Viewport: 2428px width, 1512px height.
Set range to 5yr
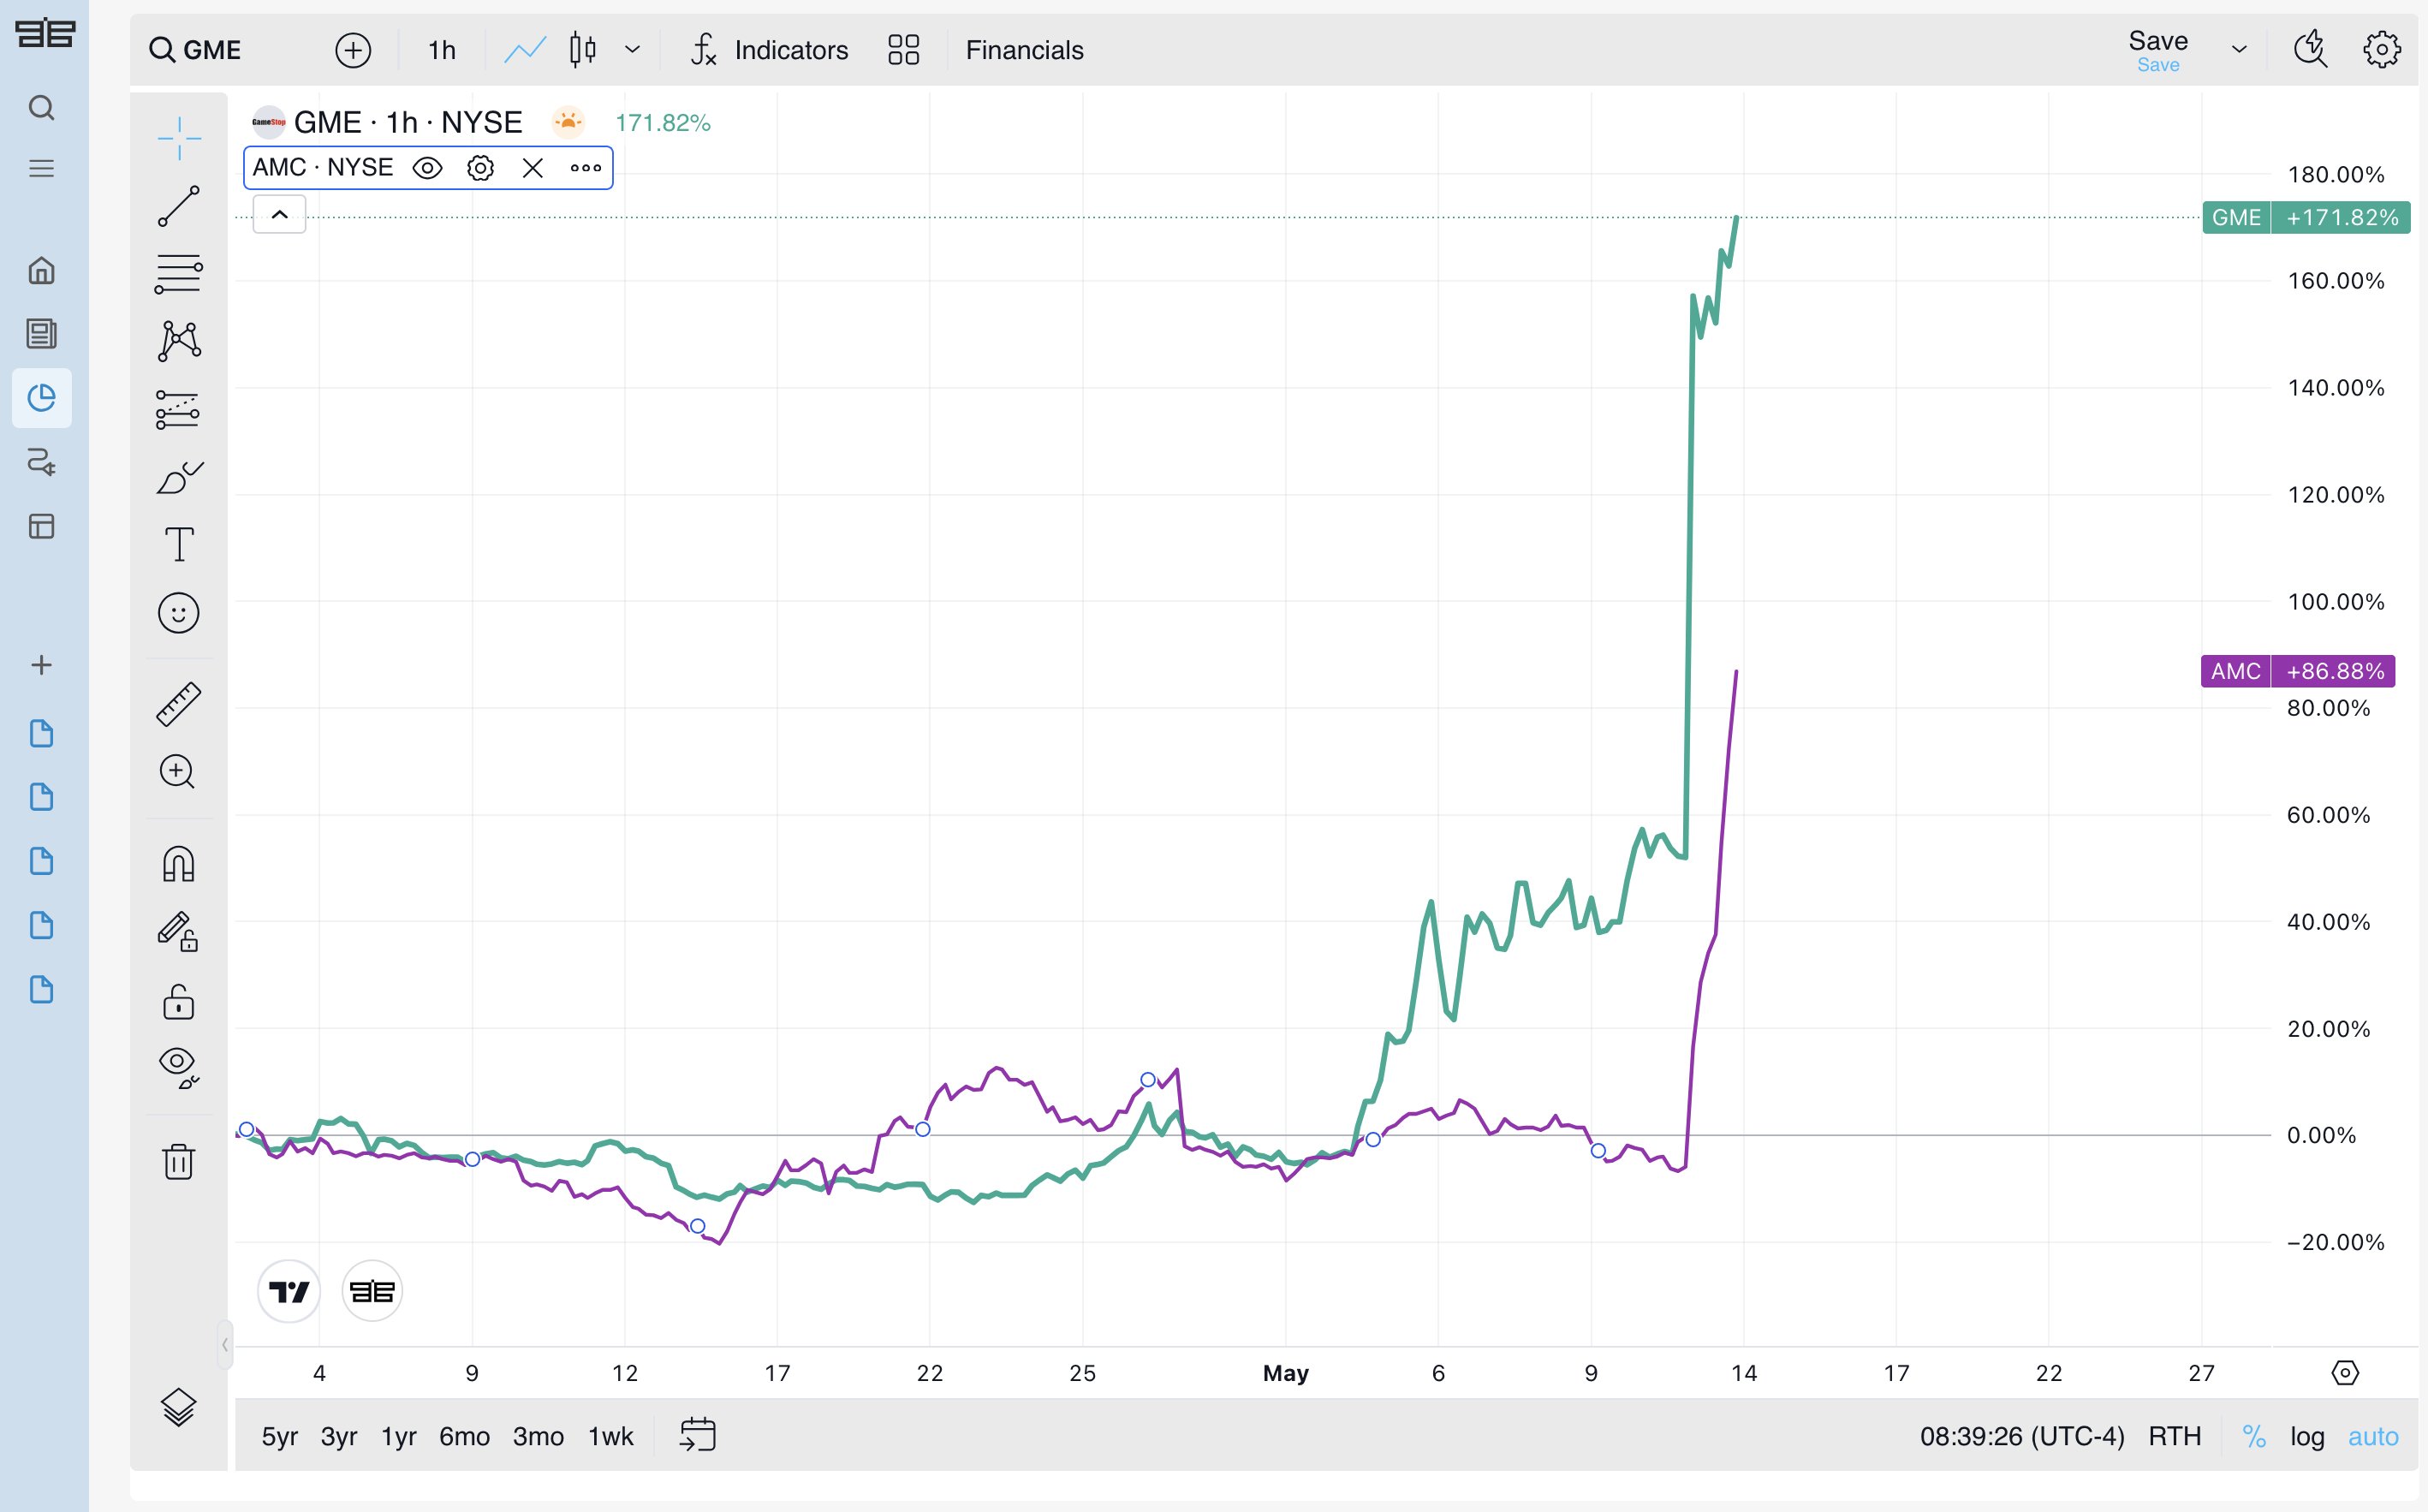pyautogui.click(x=280, y=1437)
